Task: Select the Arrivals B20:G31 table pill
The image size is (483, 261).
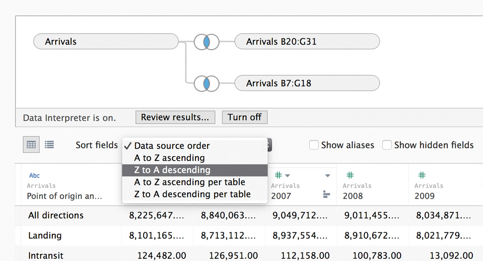Action: (x=307, y=42)
